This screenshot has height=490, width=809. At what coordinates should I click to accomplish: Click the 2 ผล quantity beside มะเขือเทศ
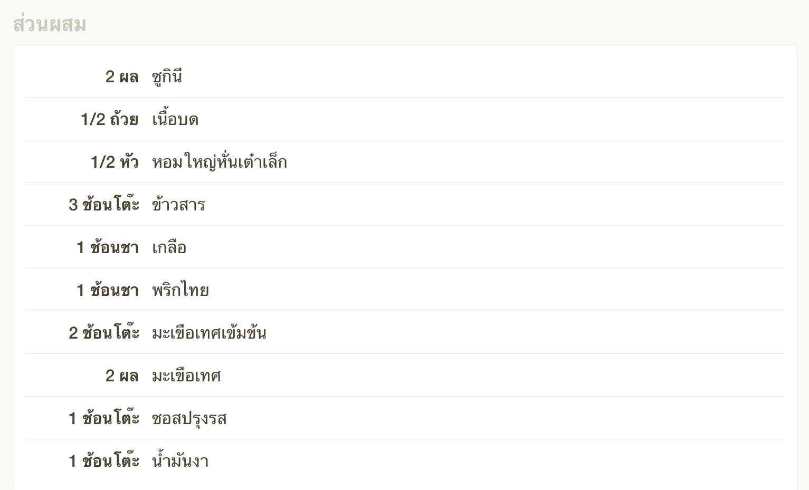[121, 376]
